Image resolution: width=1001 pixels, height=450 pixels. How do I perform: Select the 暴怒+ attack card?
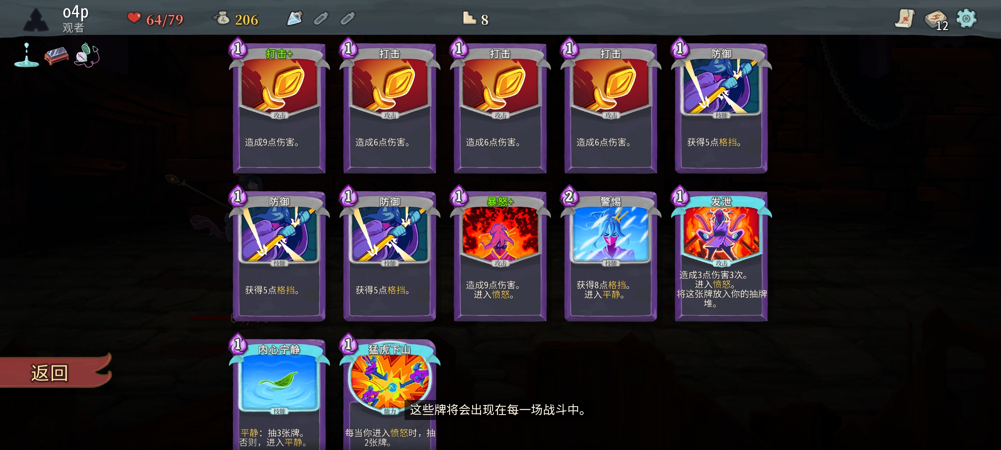tap(500, 254)
